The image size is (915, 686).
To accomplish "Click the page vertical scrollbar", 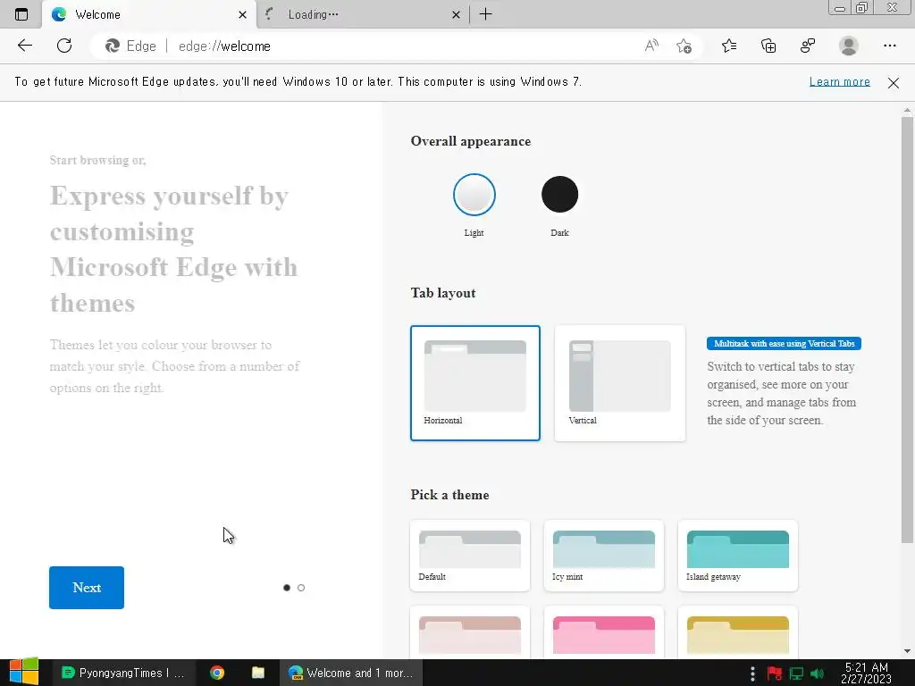I will point(906,330).
